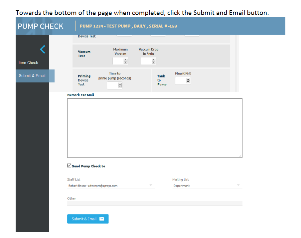301x238 pixels.
Task: Click the Time to prime pump spinner
Action: [x=120, y=85]
